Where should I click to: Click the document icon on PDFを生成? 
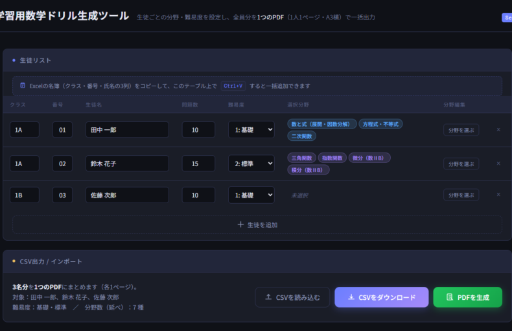pos(449,297)
